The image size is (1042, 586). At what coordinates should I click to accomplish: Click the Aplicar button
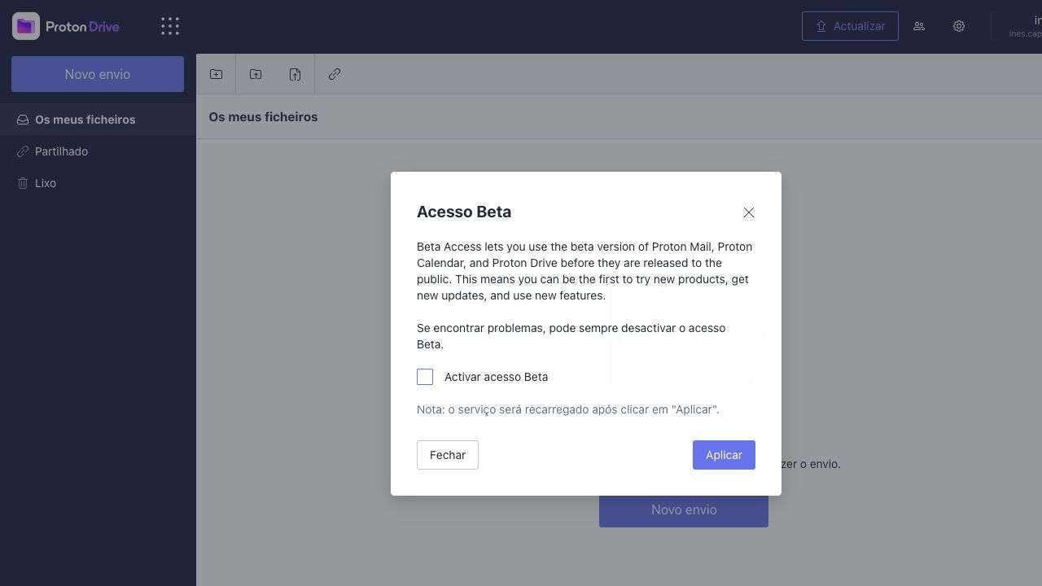coord(724,455)
